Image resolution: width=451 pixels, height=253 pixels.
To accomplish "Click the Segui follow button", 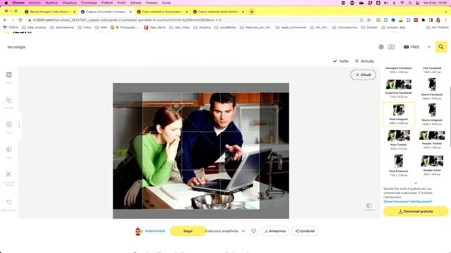I will point(188,231).
